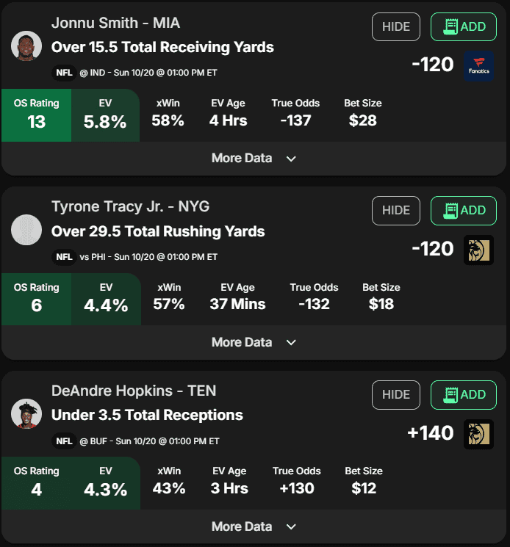Expand More Data for Tyrone Tracy Jr.
Image resolution: width=510 pixels, height=547 pixels.
pyautogui.click(x=254, y=343)
